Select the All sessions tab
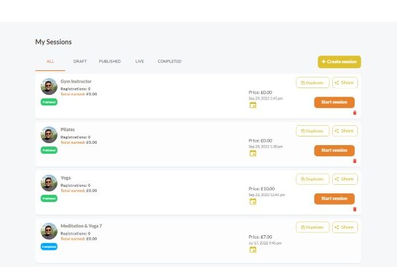The height and width of the screenshot is (267, 397). pos(50,62)
